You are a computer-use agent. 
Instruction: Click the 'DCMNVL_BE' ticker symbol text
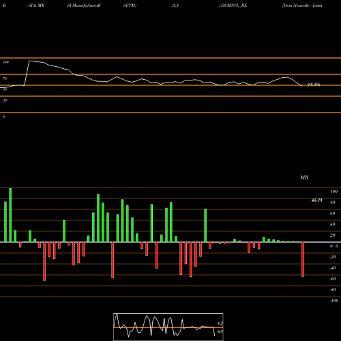point(234,5)
